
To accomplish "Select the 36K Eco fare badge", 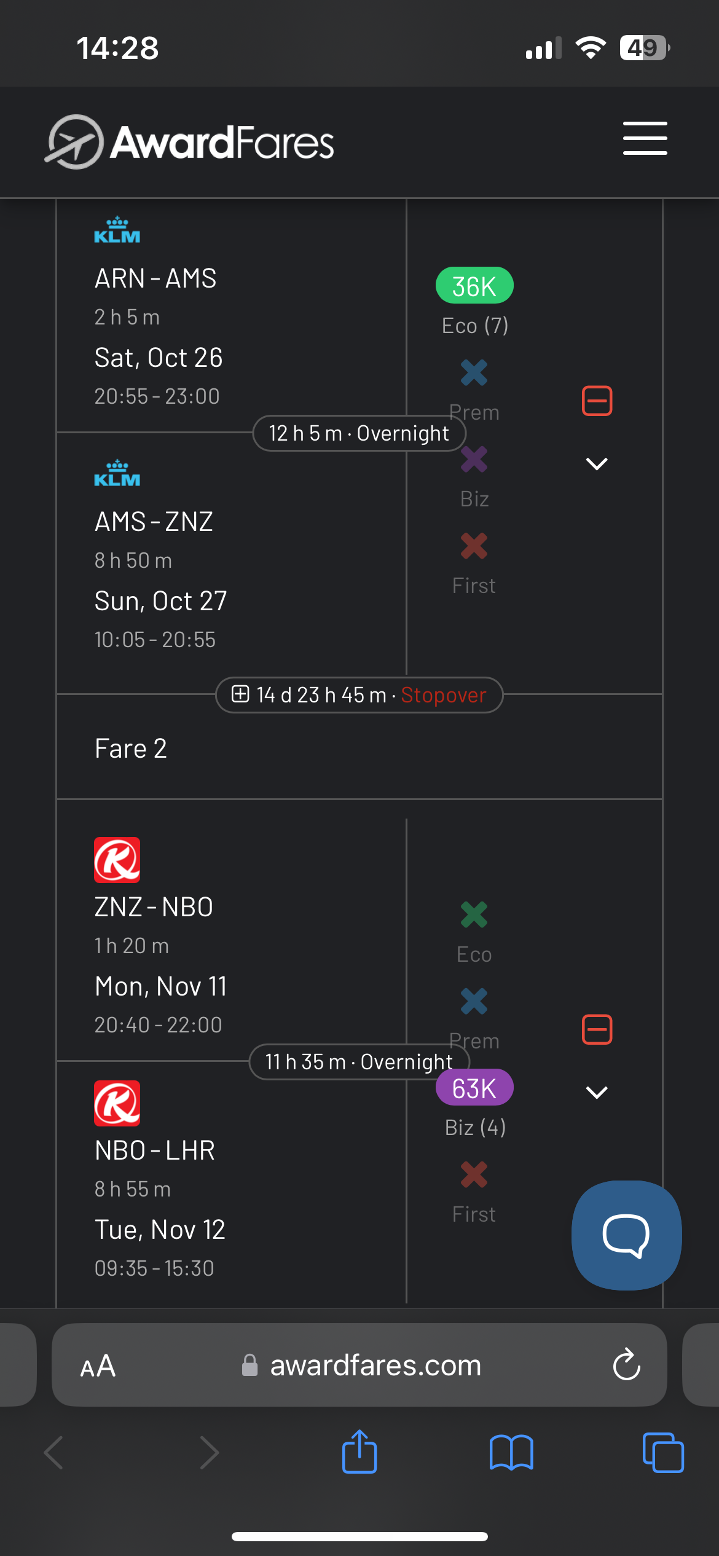I will (x=474, y=286).
